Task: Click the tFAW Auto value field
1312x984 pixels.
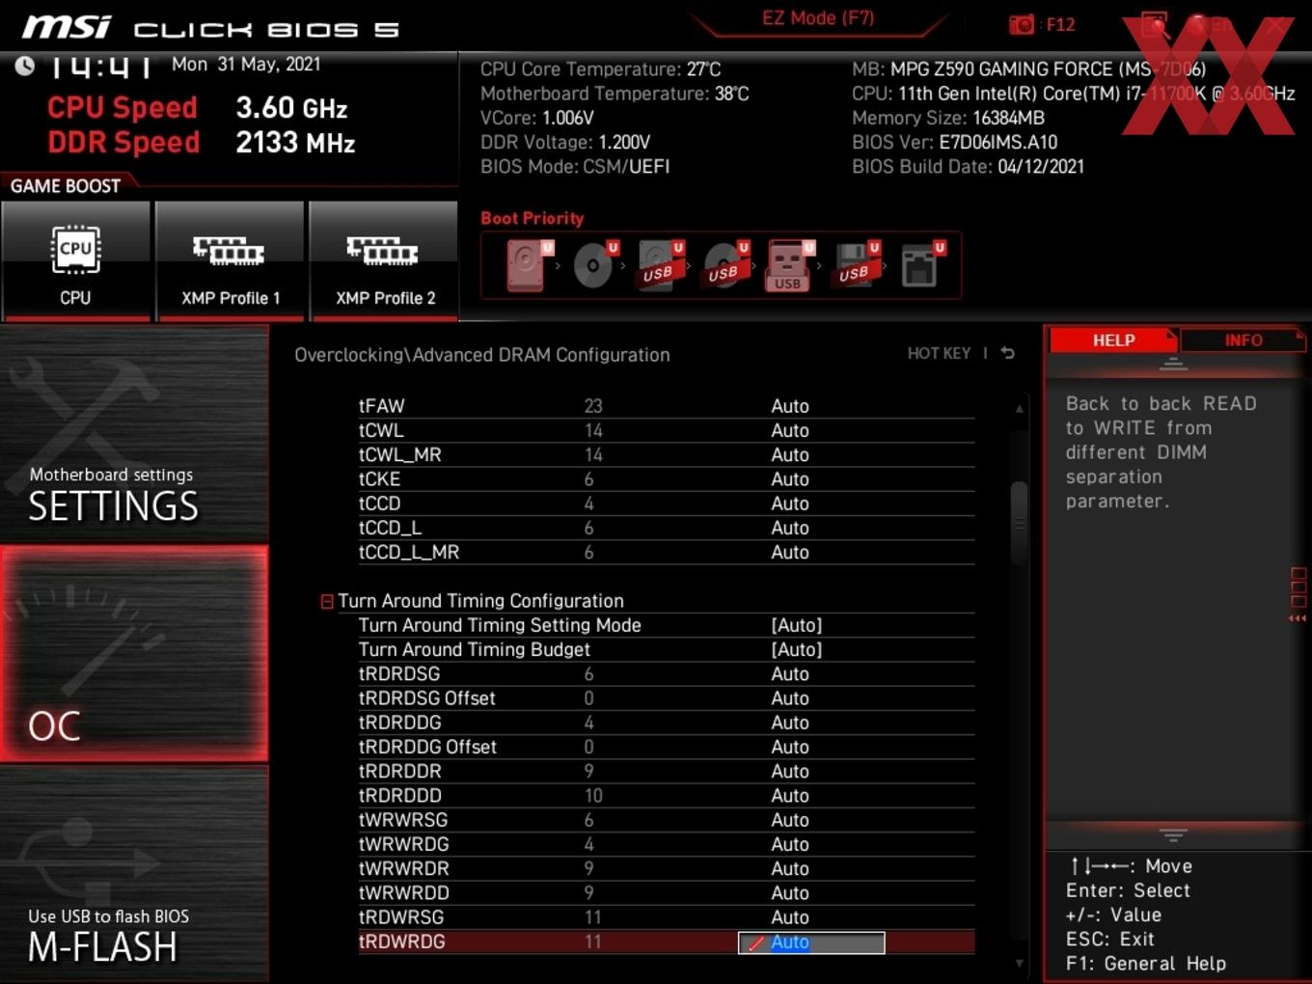Action: [x=790, y=406]
